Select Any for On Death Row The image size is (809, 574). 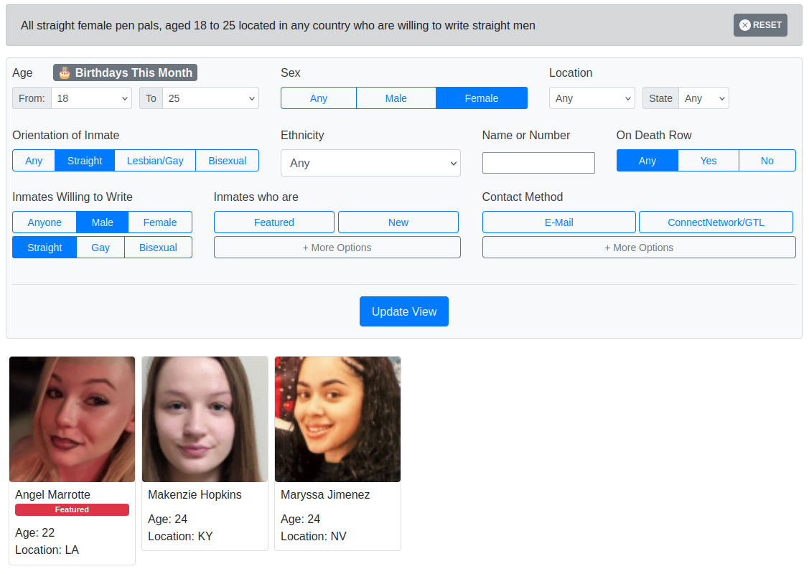[x=647, y=161]
